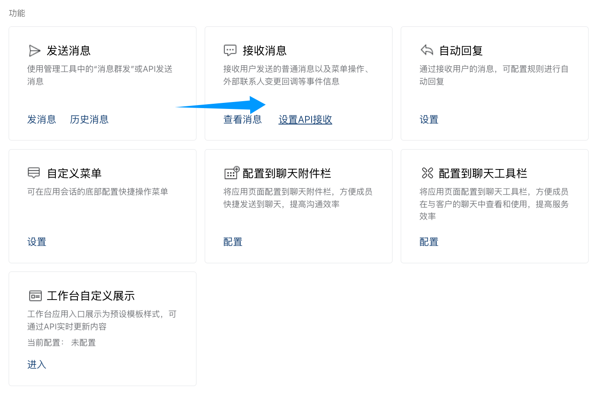Screen dimensions: 605x396
Task: Click the 发送消息 card title
Action: (x=69, y=51)
